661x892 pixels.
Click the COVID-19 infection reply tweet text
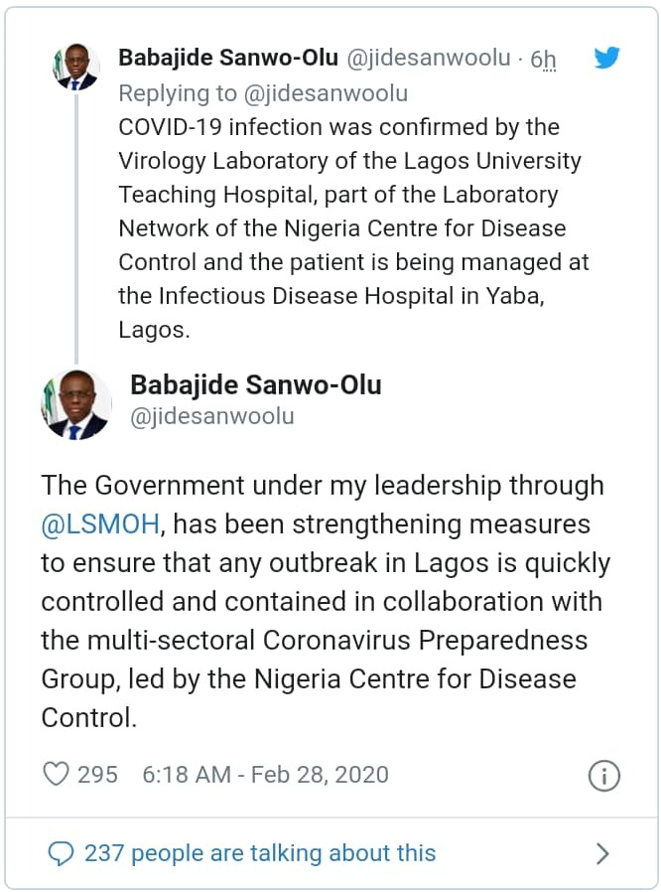[352, 228]
